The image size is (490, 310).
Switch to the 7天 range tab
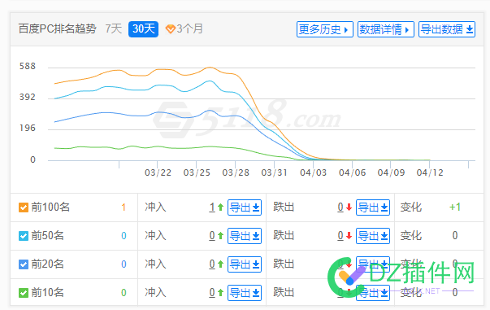(x=114, y=28)
